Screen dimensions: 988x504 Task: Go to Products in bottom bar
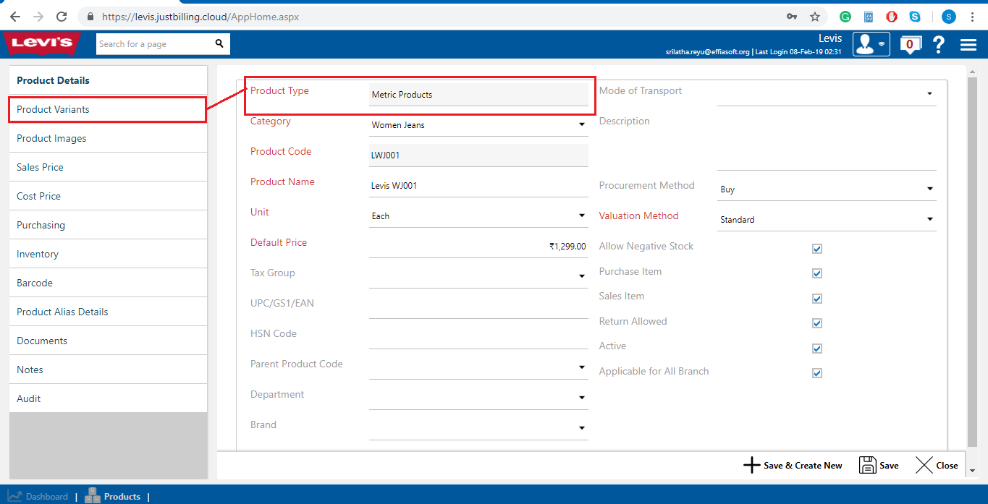[x=113, y=496]
